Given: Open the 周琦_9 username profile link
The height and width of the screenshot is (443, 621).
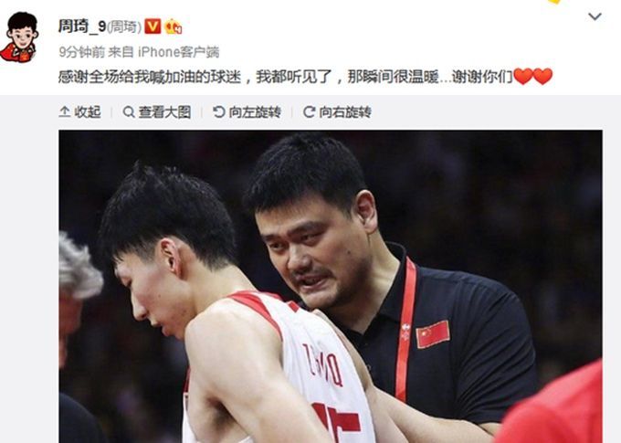Looking at the screenshot, I should point(82,26).
